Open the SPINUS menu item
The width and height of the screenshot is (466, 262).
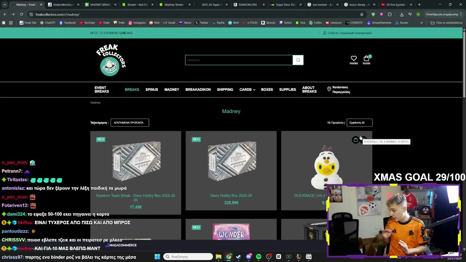(152, 90)
